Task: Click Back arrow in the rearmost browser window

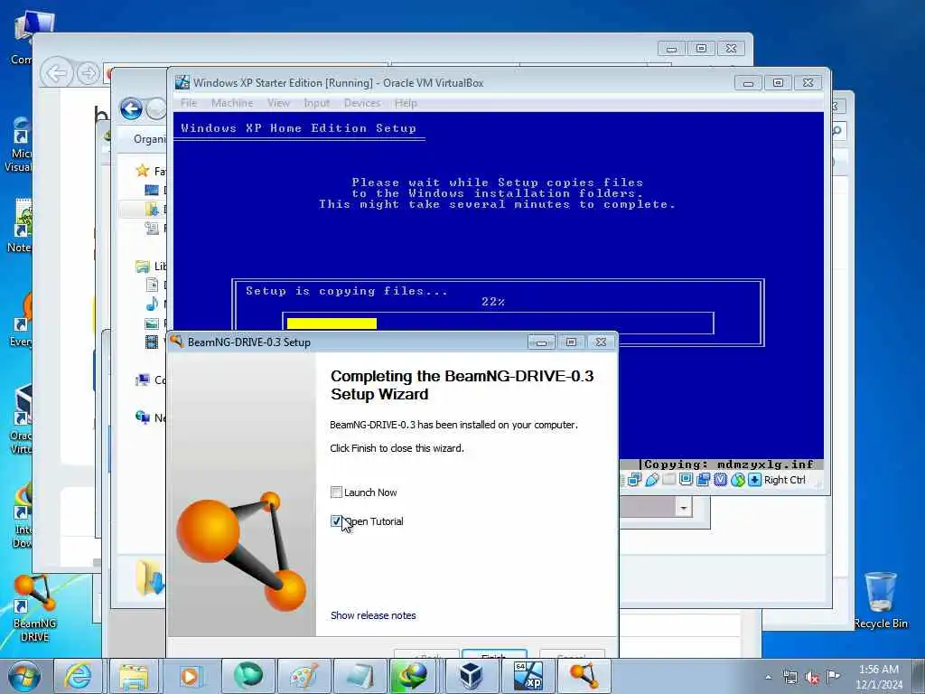Action: coord(57,73)
